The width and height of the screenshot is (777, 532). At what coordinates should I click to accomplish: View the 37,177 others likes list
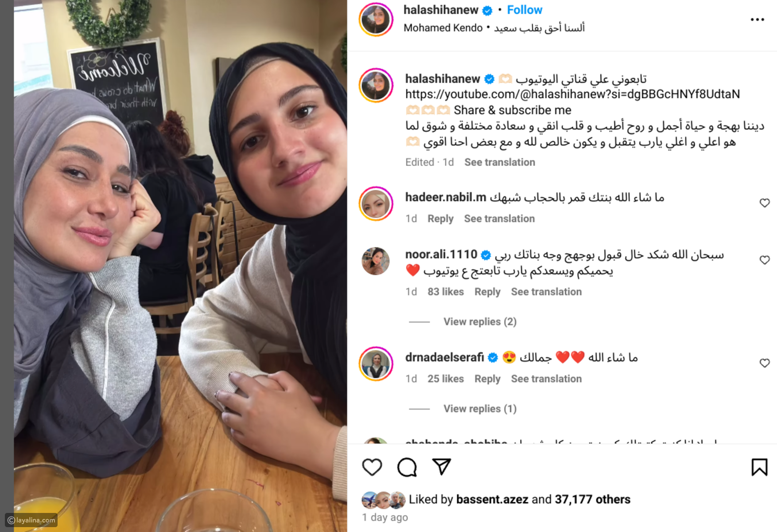point(592,499)
